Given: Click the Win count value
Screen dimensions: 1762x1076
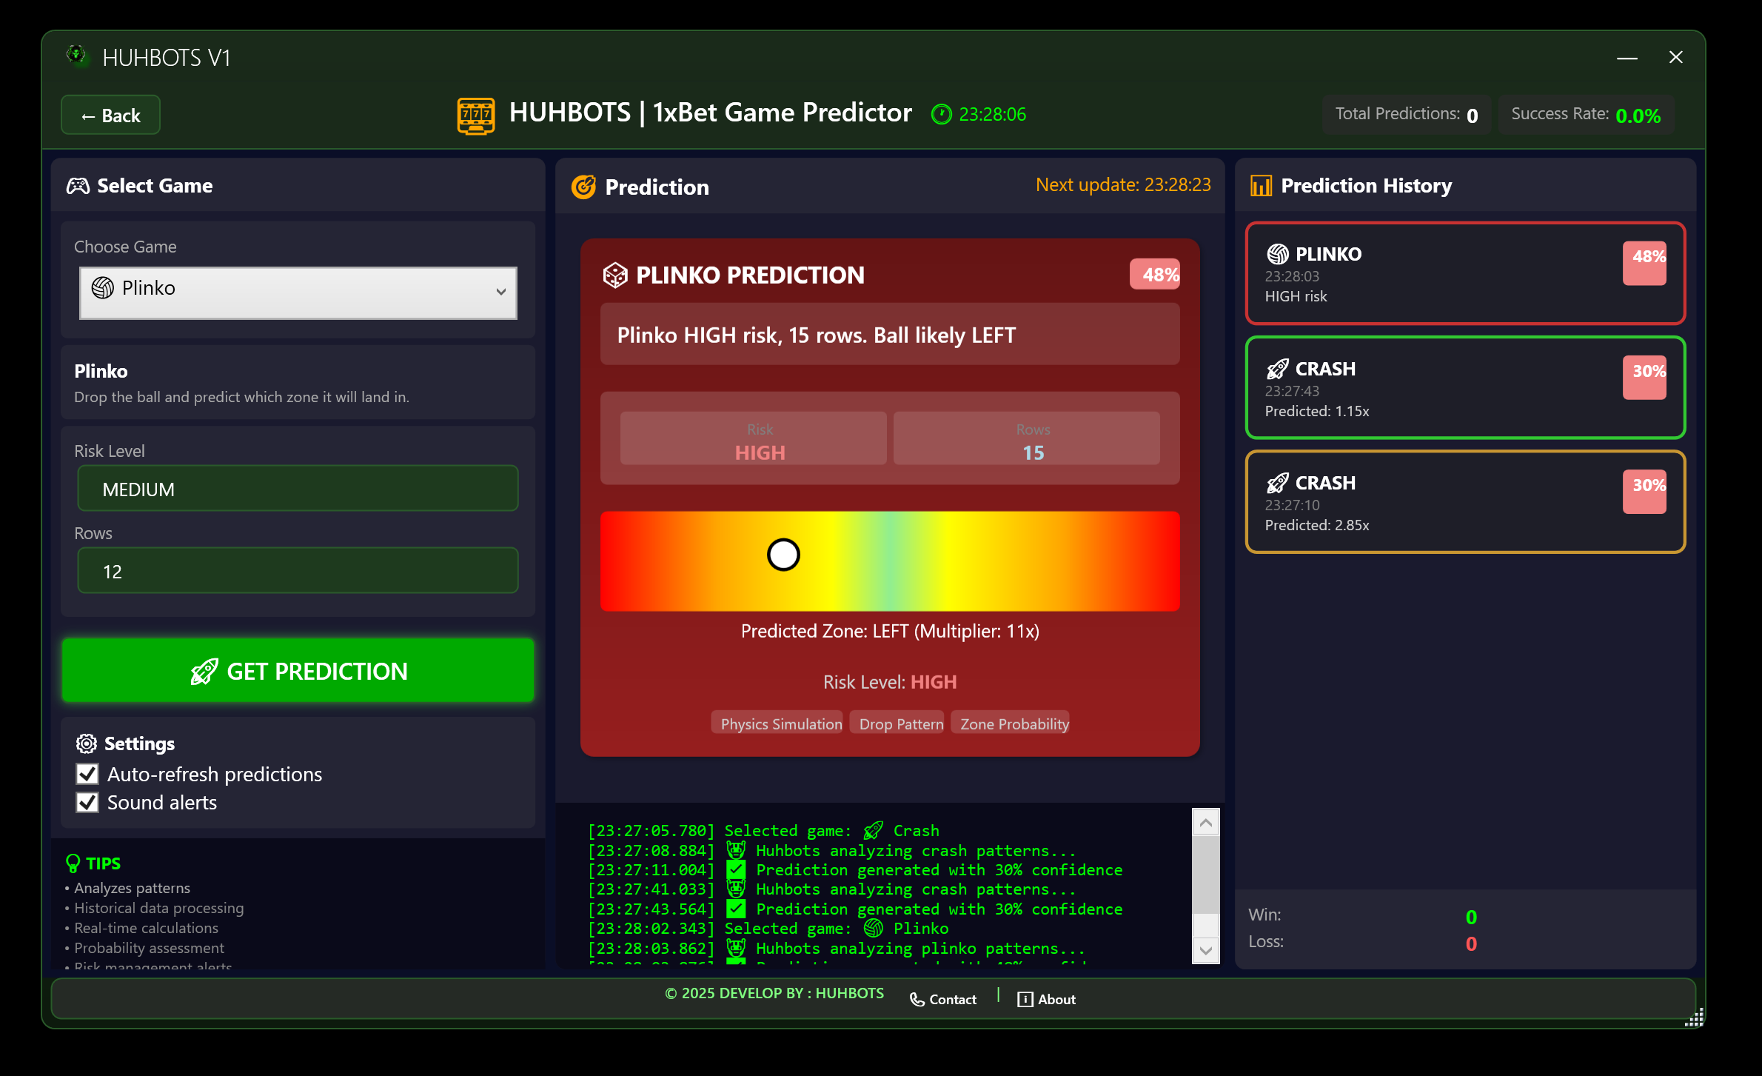Looking at the screenshot, I should pyautogui.click(x=1471, y=917).
